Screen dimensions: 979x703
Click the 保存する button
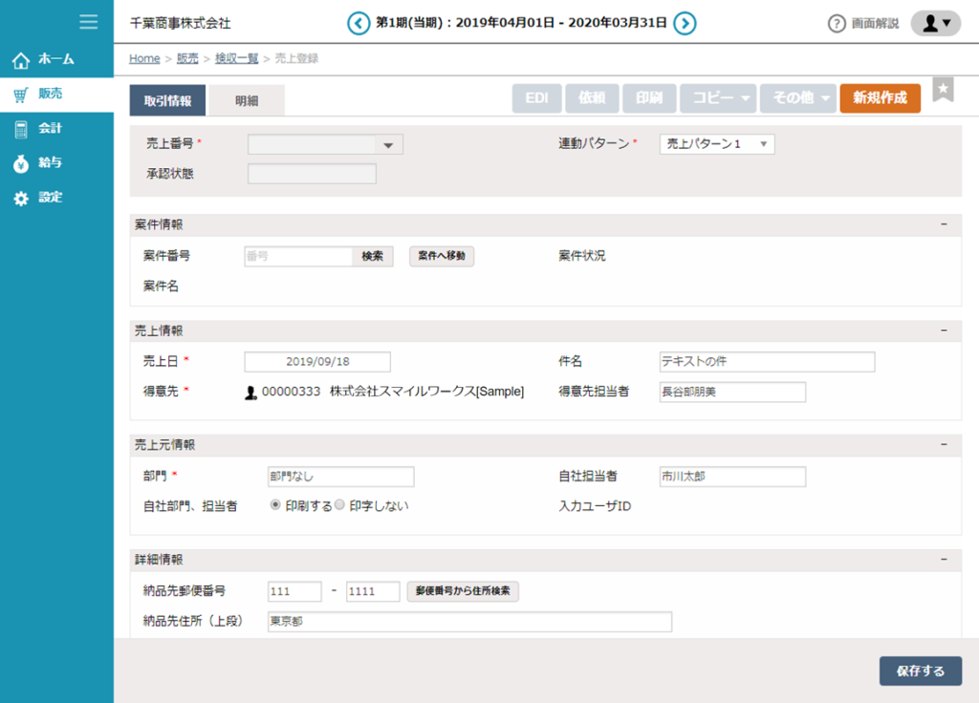click(920, 671)
